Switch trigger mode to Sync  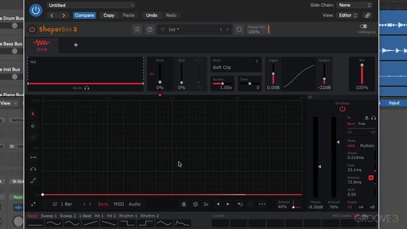(103, 204)
